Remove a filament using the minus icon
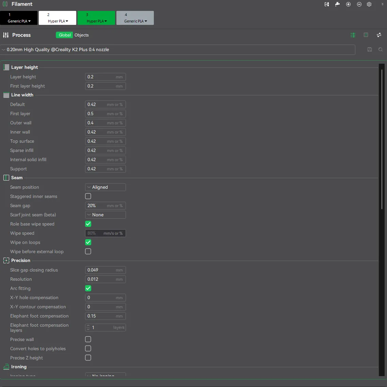The image size is (387, 387). coord(359,4)
